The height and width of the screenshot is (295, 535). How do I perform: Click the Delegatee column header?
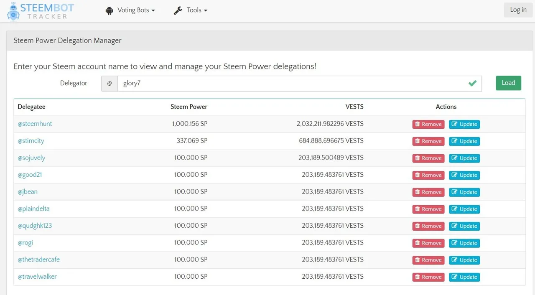[x=31, y=107]
